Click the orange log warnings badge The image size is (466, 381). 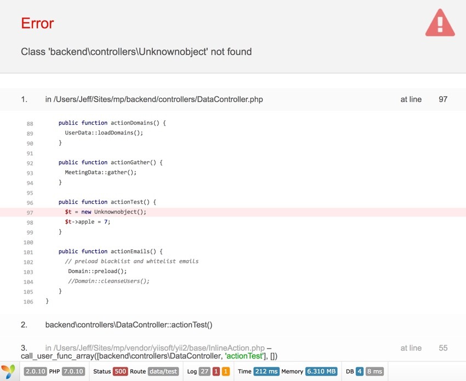tap(225, 371)
